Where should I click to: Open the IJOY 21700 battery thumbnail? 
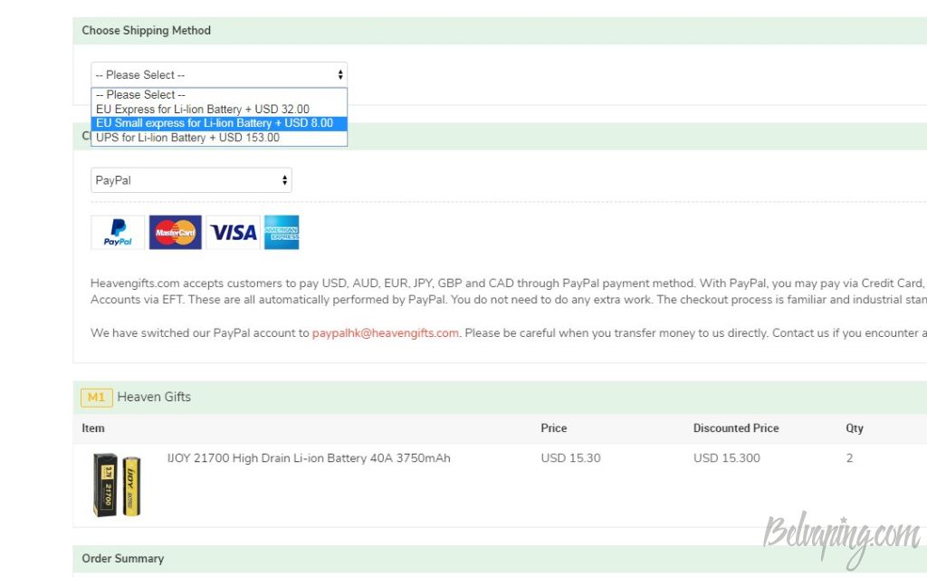[117, 485]
